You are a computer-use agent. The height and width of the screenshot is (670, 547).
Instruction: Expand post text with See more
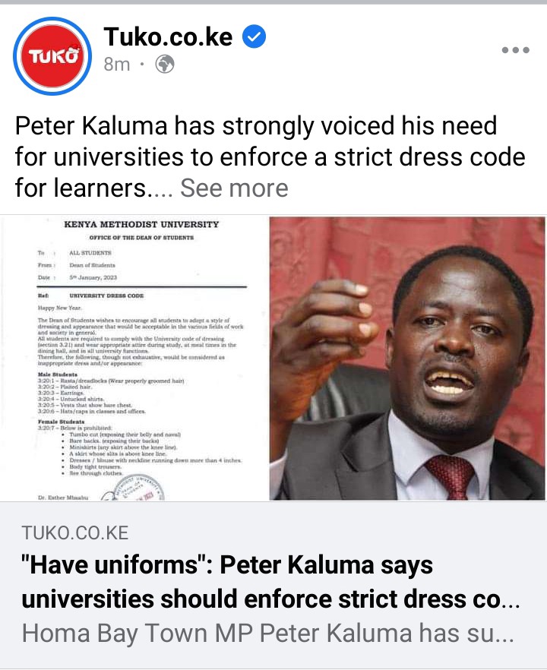coord(234,188)
